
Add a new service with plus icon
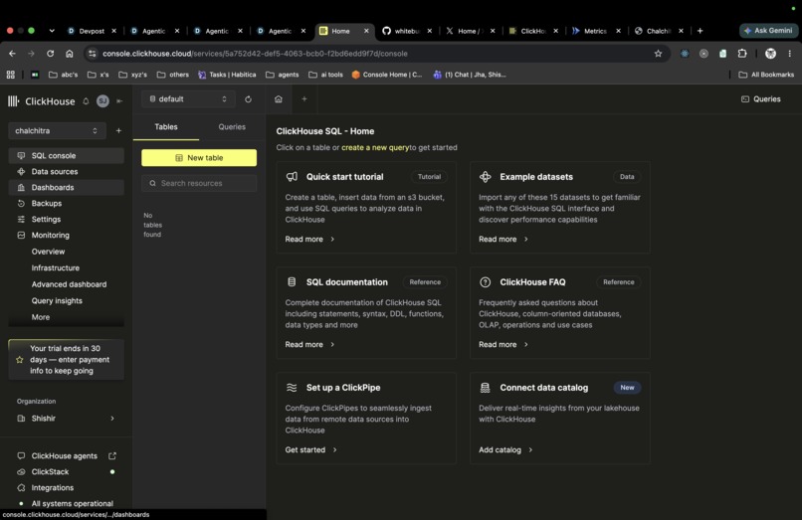118,131
